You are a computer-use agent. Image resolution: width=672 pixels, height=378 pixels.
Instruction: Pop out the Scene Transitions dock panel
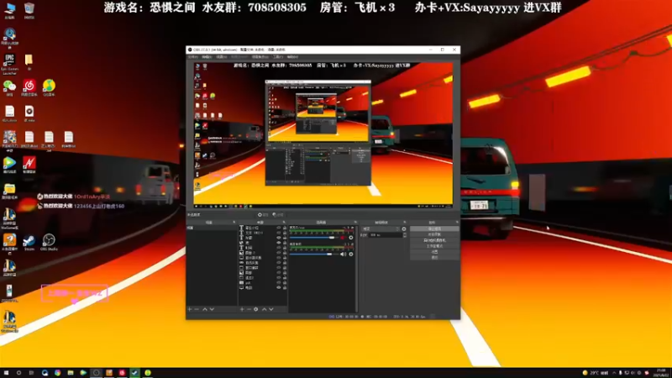405,223
